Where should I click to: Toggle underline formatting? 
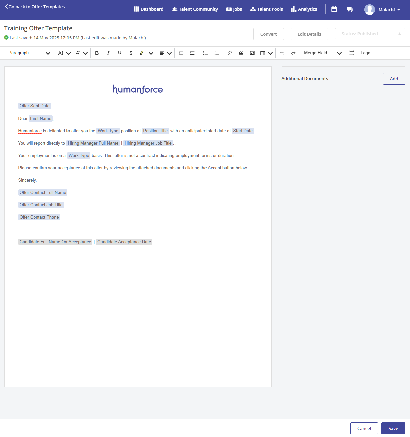pos(119,53)
